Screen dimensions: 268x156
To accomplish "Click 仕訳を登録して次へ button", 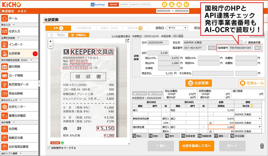I will 197,146.
